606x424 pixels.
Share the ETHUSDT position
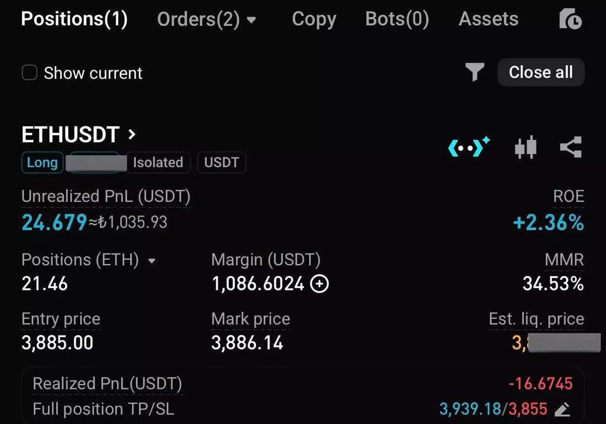click(x=571, y=147)
